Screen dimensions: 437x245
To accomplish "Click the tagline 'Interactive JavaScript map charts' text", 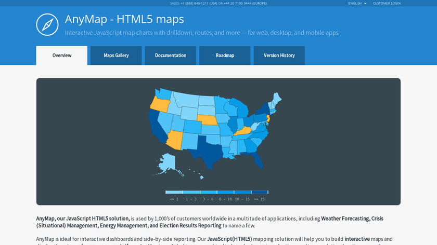I will click(x=201, y=33).
